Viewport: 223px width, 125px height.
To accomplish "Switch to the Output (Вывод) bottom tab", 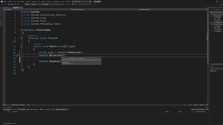I will 14,123.
